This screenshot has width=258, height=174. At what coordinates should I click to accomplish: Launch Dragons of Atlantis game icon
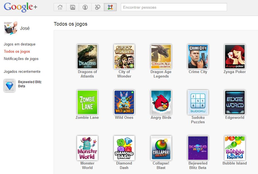pos(87,57)
